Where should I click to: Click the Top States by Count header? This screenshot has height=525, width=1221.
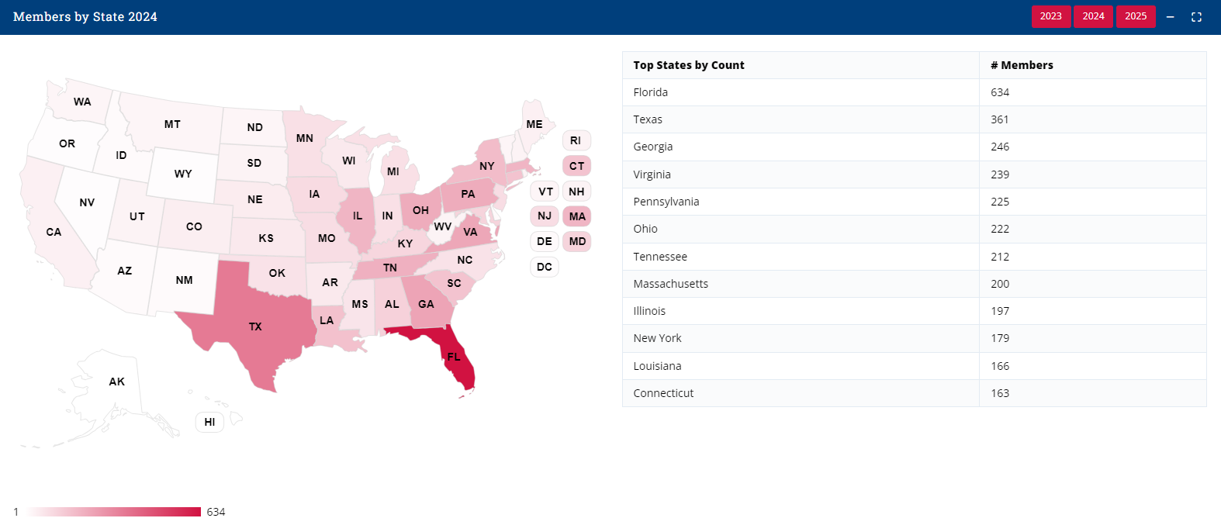[x=689, y=65]
